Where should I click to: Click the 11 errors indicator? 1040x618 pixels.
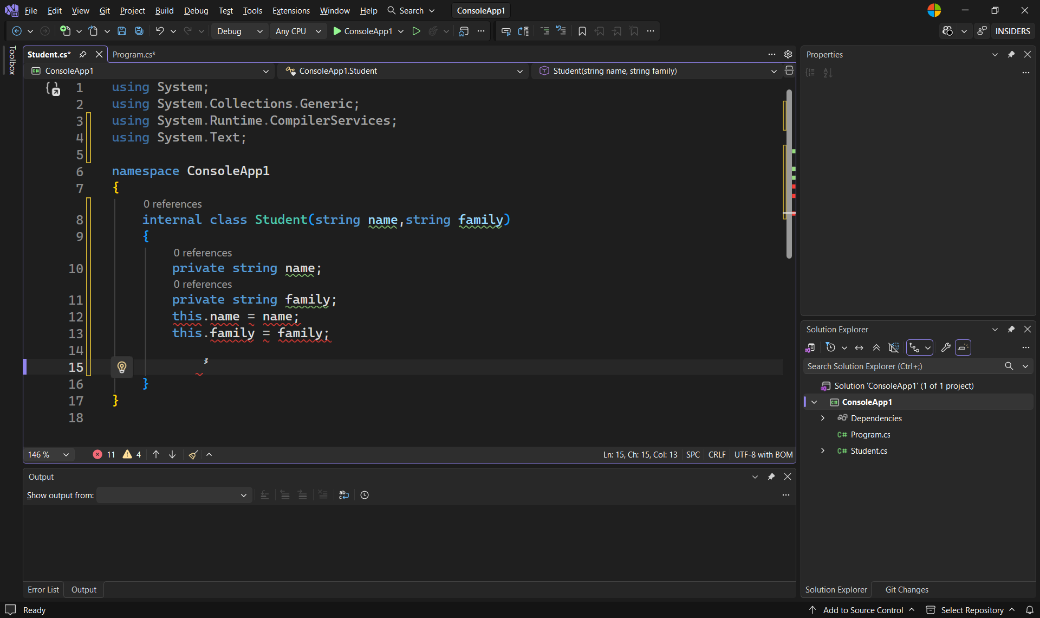point(104,455)
